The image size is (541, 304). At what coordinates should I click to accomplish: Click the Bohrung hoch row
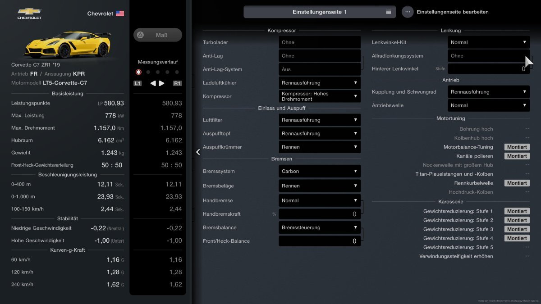coord(495,129)
